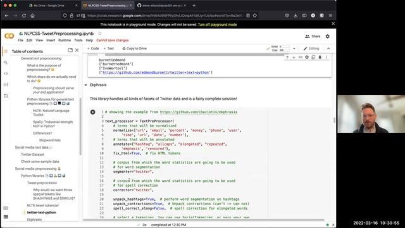405x228 pixels.
Task: Click the code cell horizontal scrollbar
Action: [204, 220]
